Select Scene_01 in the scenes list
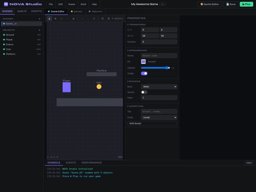The width and height of the screenshot is (256, 192). click(22, 24)
